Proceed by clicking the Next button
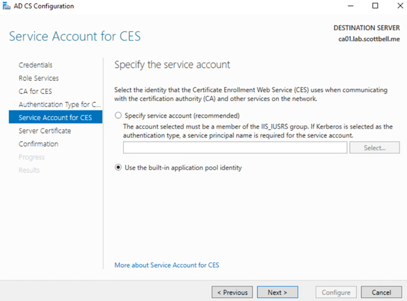 coord(277,293)
